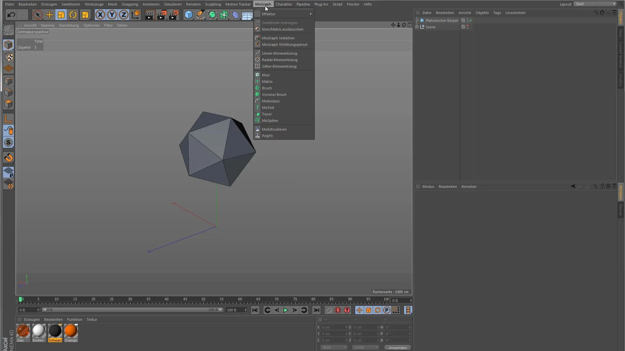
Task: Open the Simulieren menu
Action: coord(173,4)
